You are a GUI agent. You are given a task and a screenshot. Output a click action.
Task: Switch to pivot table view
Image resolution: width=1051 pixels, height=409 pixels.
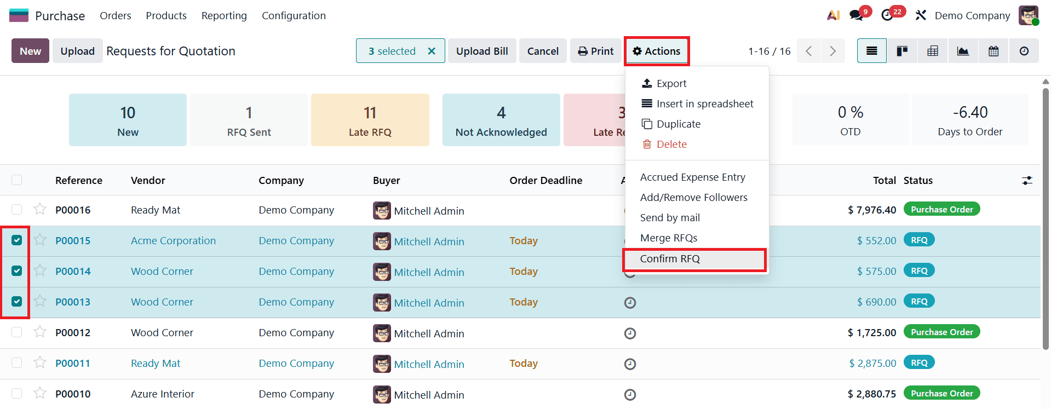[x=933, y=51]
